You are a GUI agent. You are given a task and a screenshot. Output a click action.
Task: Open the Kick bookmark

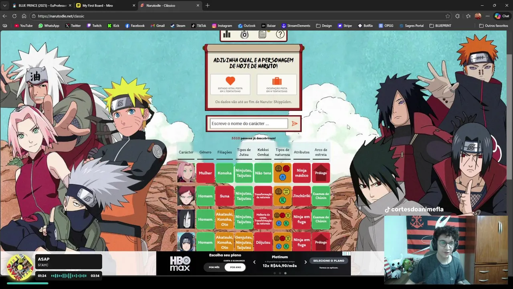(x=113, y=26)
